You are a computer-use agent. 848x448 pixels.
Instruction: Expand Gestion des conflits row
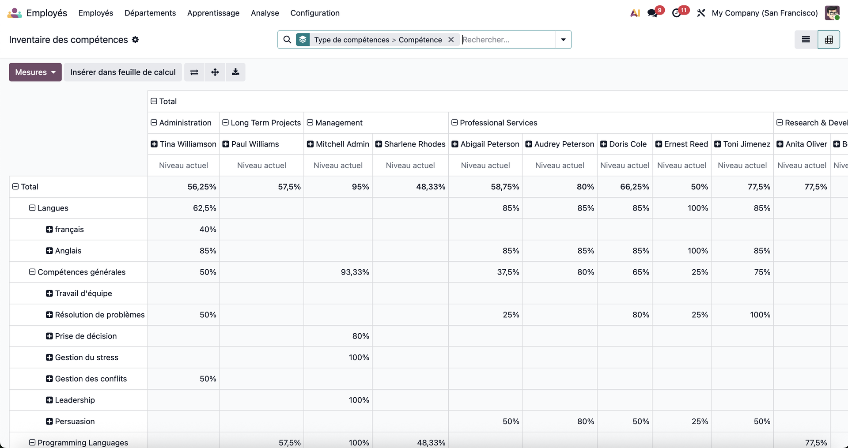click(x=49, y=379)
